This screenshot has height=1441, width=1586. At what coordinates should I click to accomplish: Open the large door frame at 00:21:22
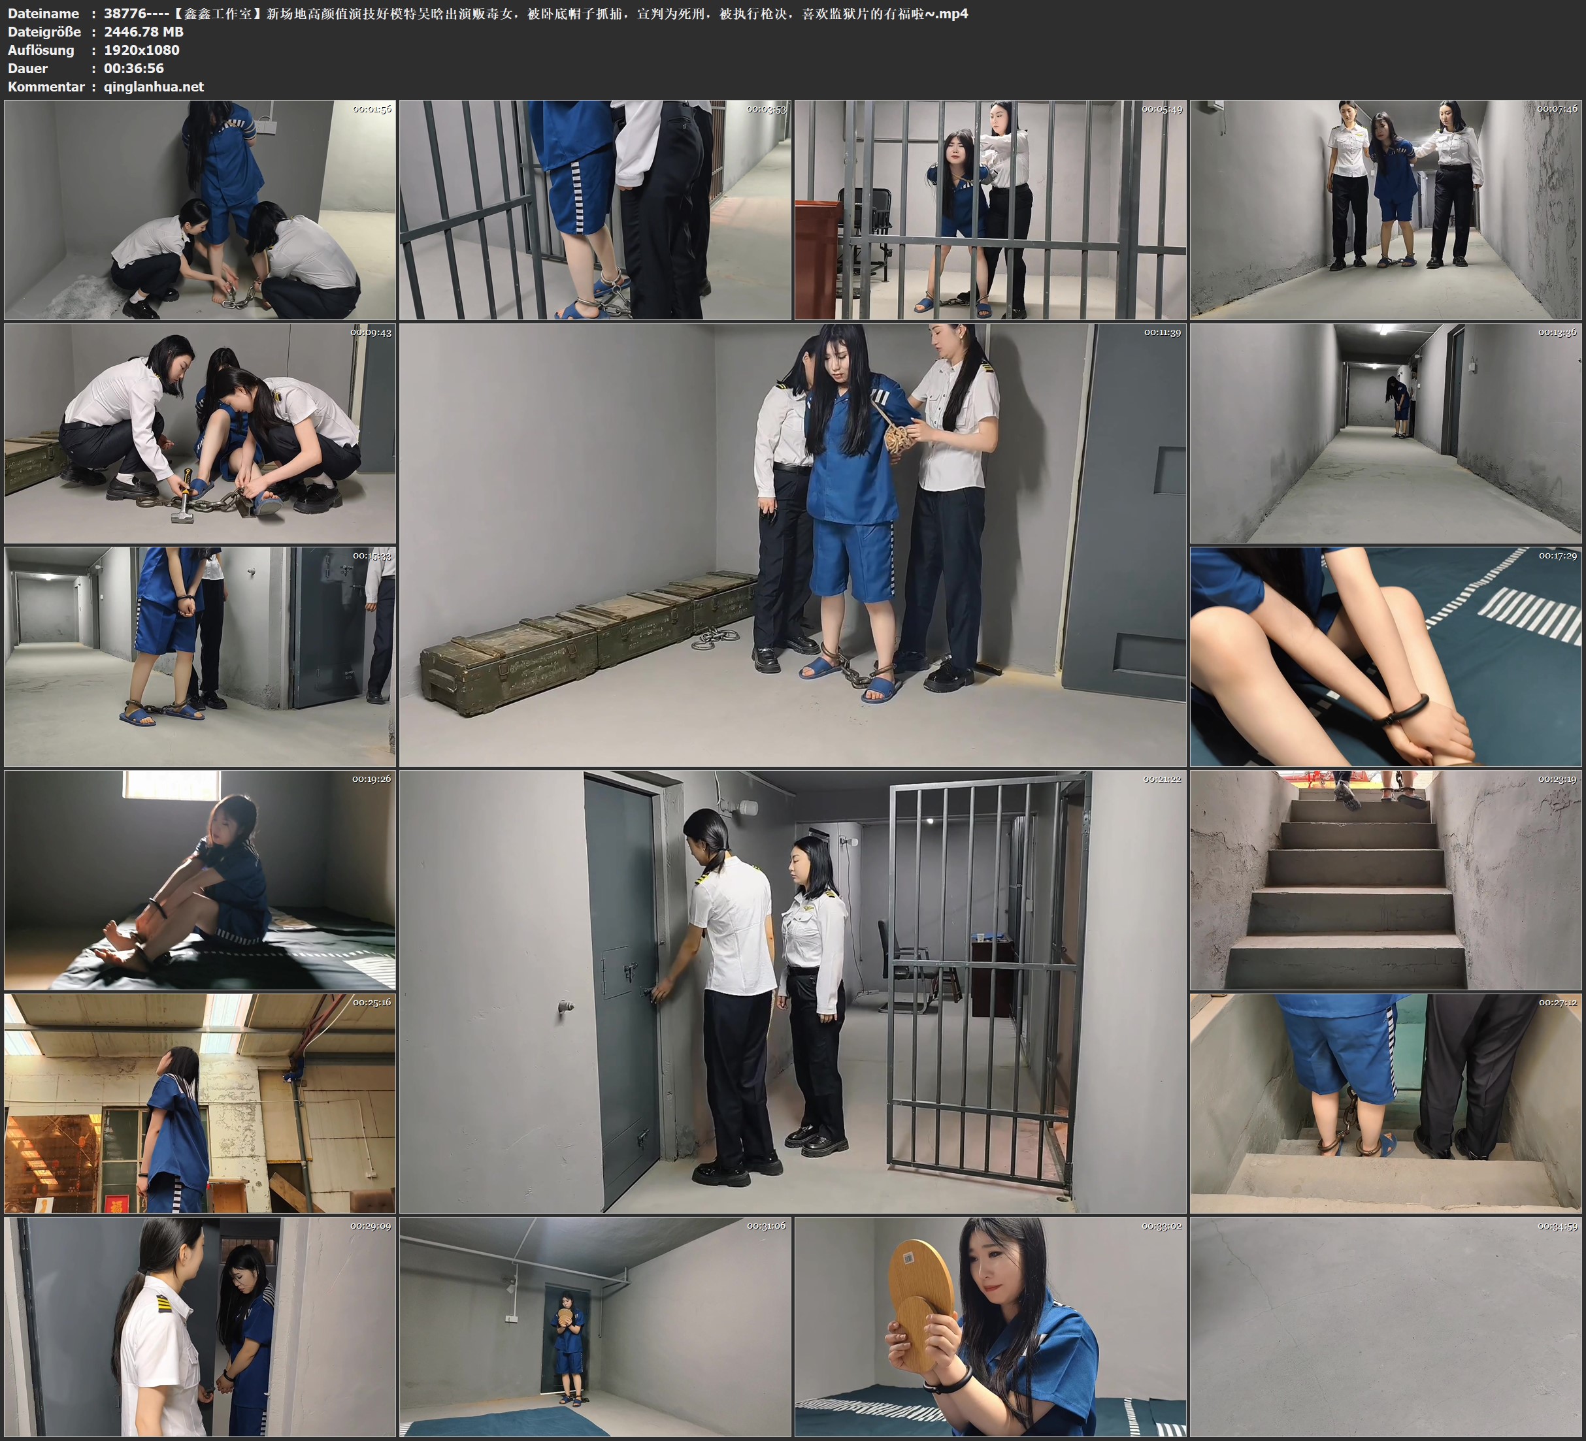[792, 991]
